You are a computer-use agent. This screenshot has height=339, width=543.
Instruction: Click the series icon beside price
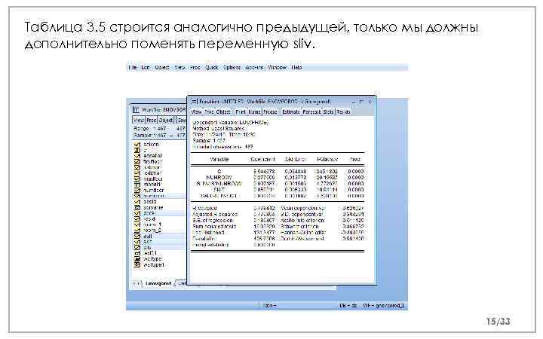[x=137, y=213]
